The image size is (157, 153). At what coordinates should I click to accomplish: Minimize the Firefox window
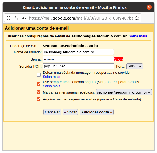131,7
